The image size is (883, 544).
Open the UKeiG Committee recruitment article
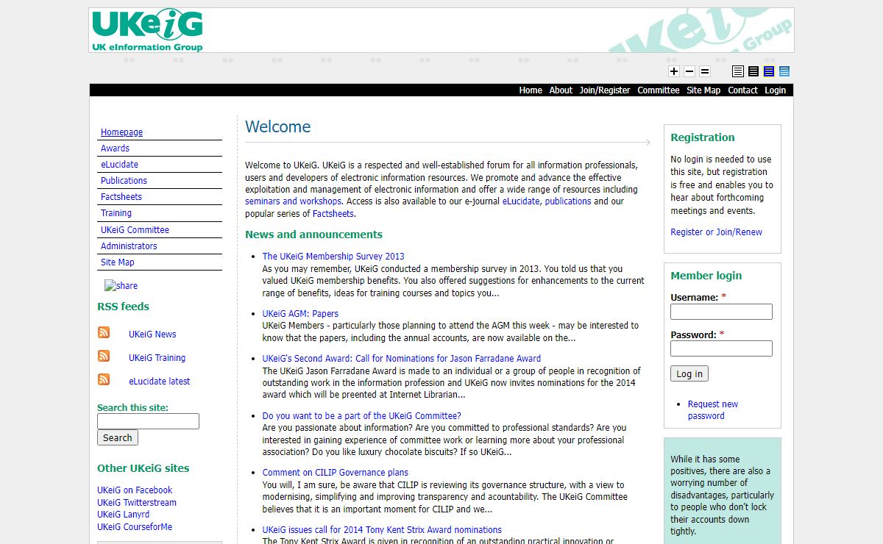tap(362, 416)
